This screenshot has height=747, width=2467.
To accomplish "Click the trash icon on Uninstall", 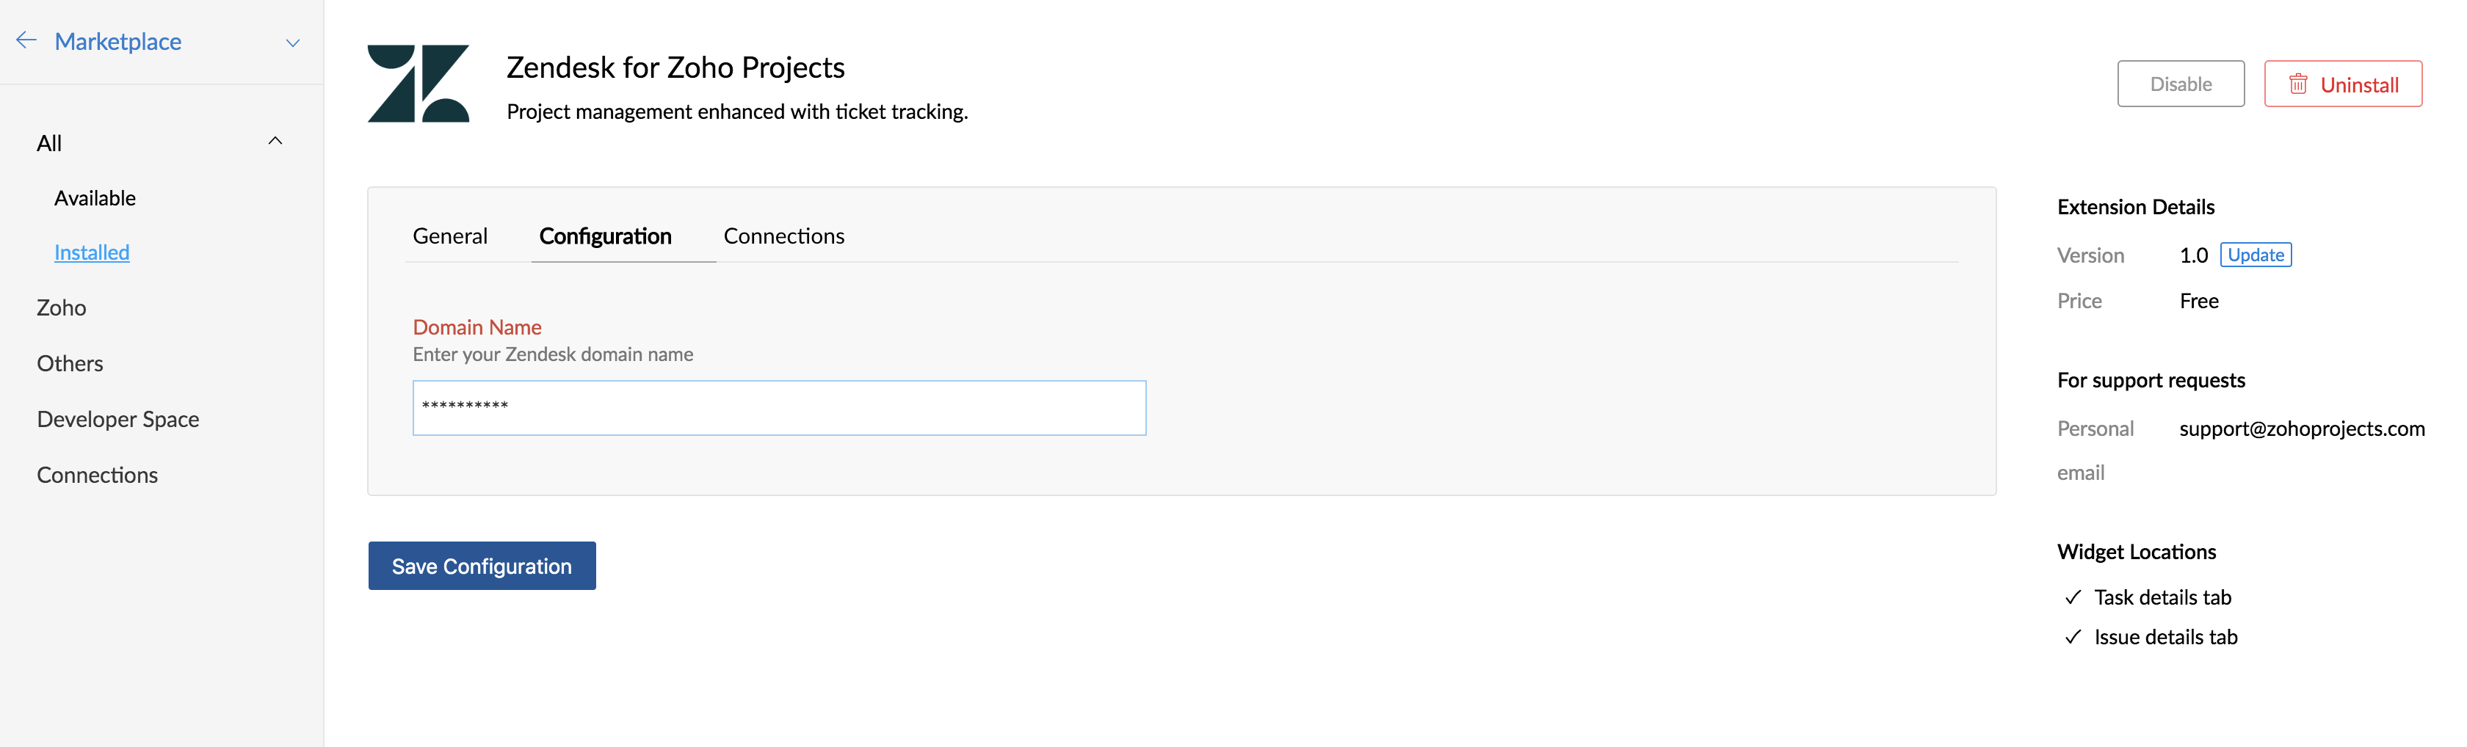I will (x=2298, y=84).
